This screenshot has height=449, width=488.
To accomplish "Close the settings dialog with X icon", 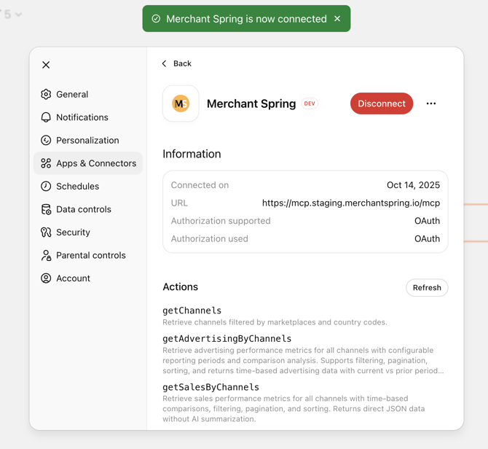I will pyautogui.click(x=46, y=65).
